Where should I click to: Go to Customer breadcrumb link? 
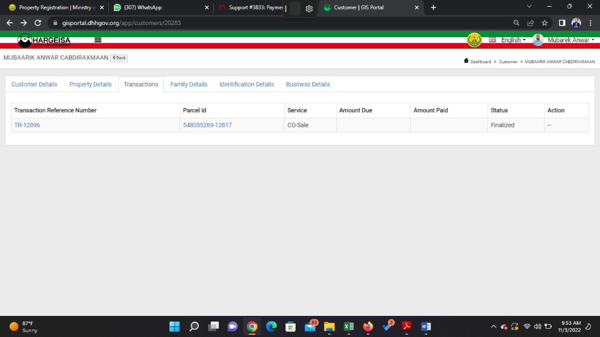coord(508,62)
